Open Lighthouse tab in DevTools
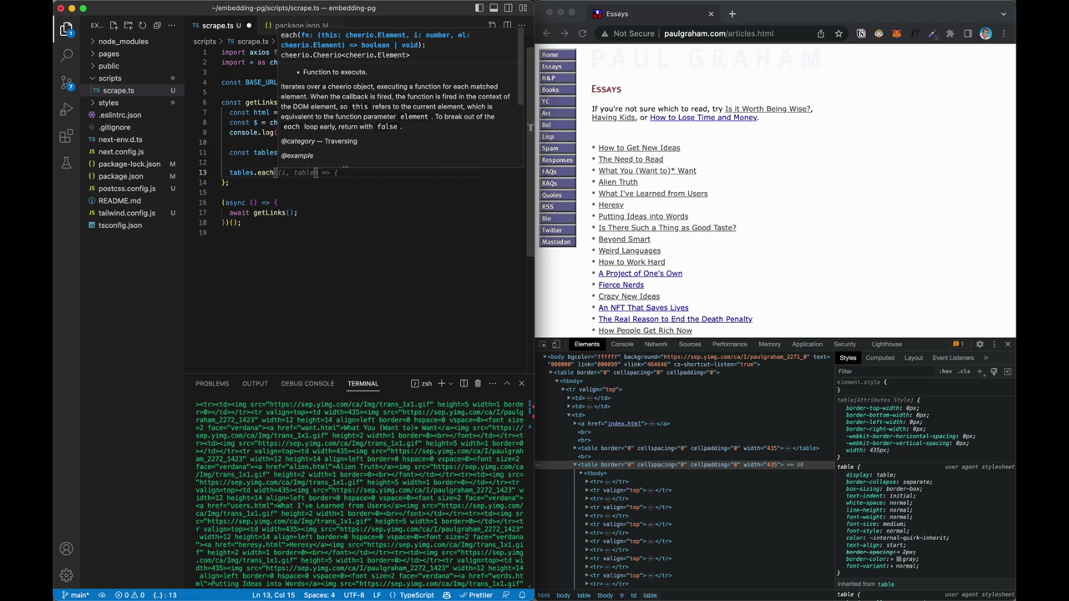This screenshot has height=601, width=1069. click(886, 344)
